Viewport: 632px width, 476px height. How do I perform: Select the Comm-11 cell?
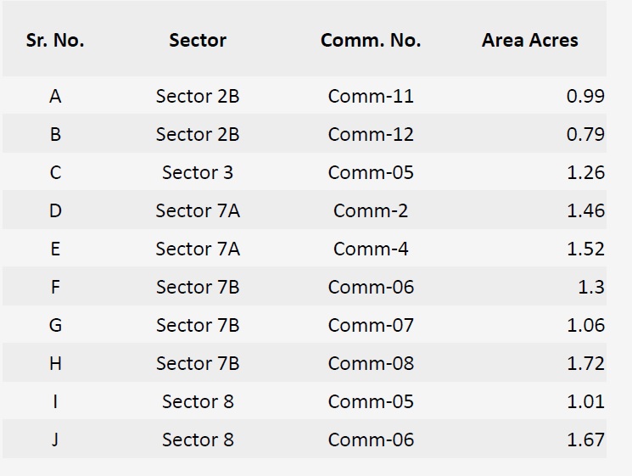[x=371, y=96]
